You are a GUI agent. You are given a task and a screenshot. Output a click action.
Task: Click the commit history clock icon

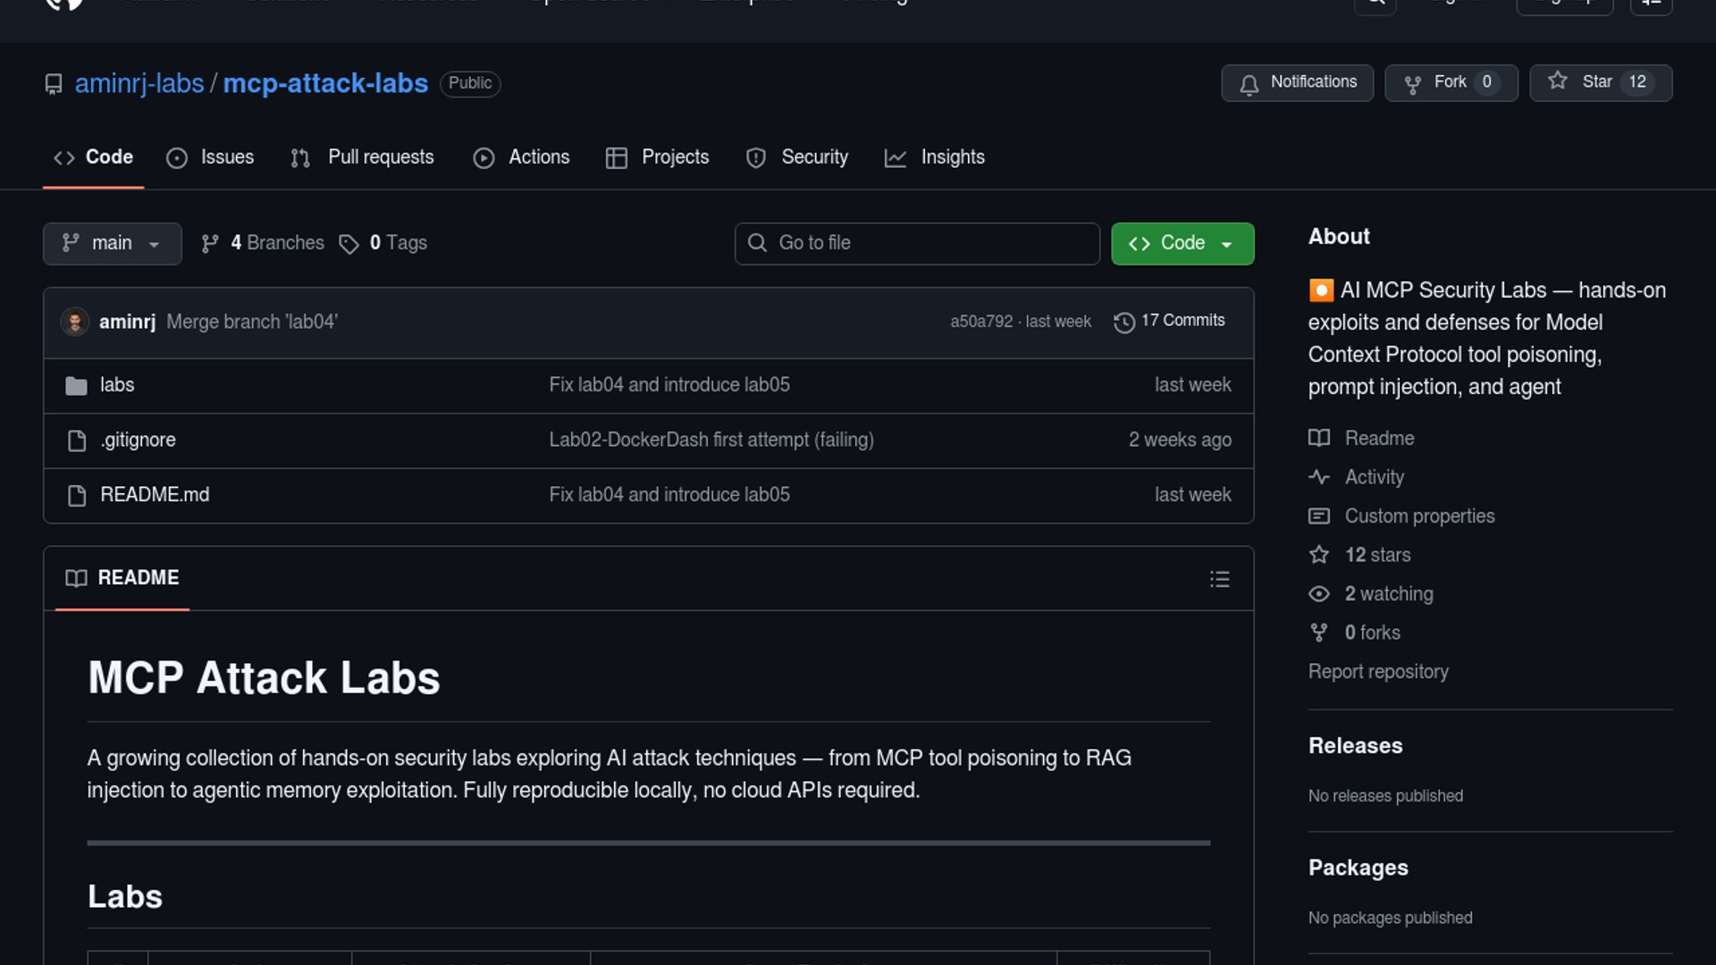(1123, 322)
